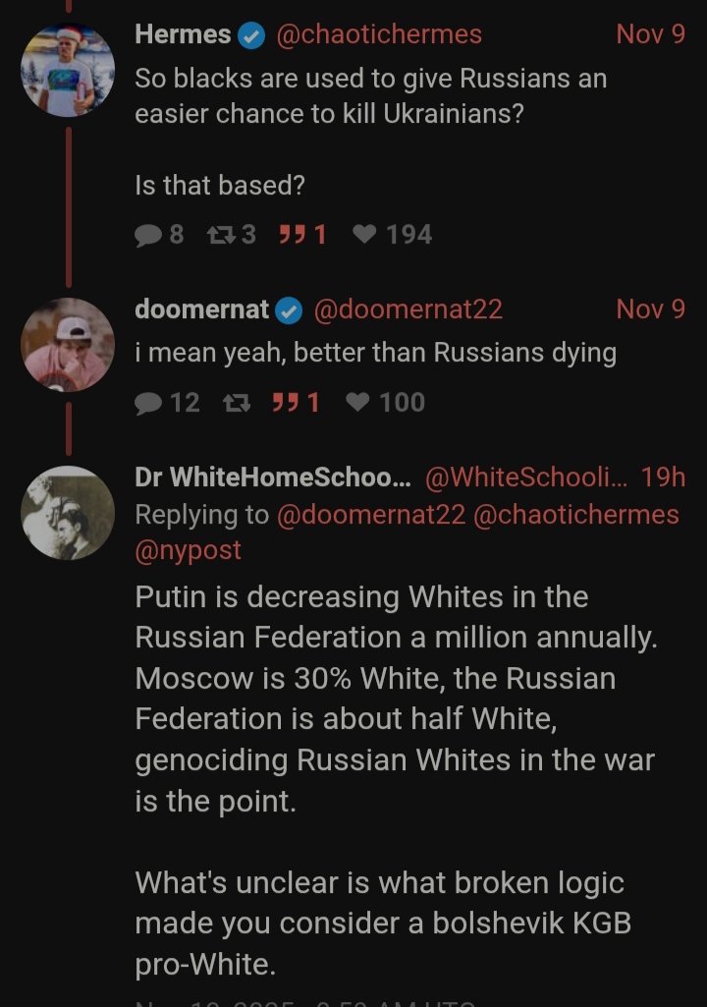This screenshot has width=707, height=1007.
Task: Open the @WhiteSchooli handle link
Action: 526,477
